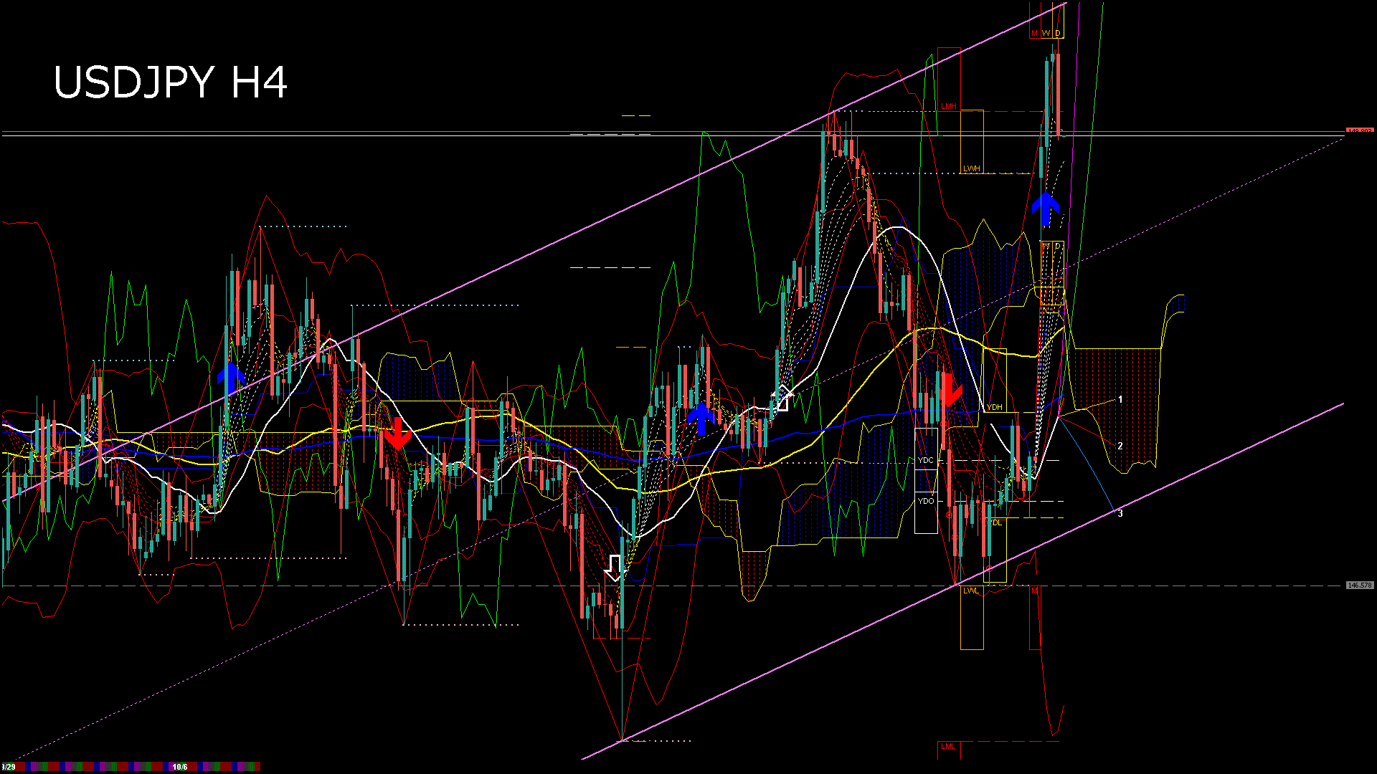Select the yellow D box at top
This screenshot has width=1377, height=774.
pyautogui.click(x=1058, y=34)
